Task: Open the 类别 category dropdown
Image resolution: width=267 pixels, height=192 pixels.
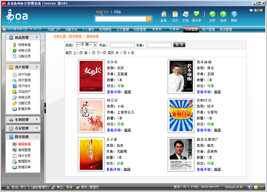Action: coord(87,45)
